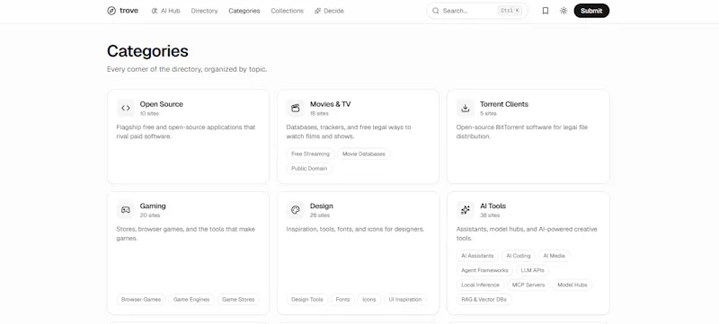Open the Movies & TV category title
719x324 pixels.
[x=330, y=104]
